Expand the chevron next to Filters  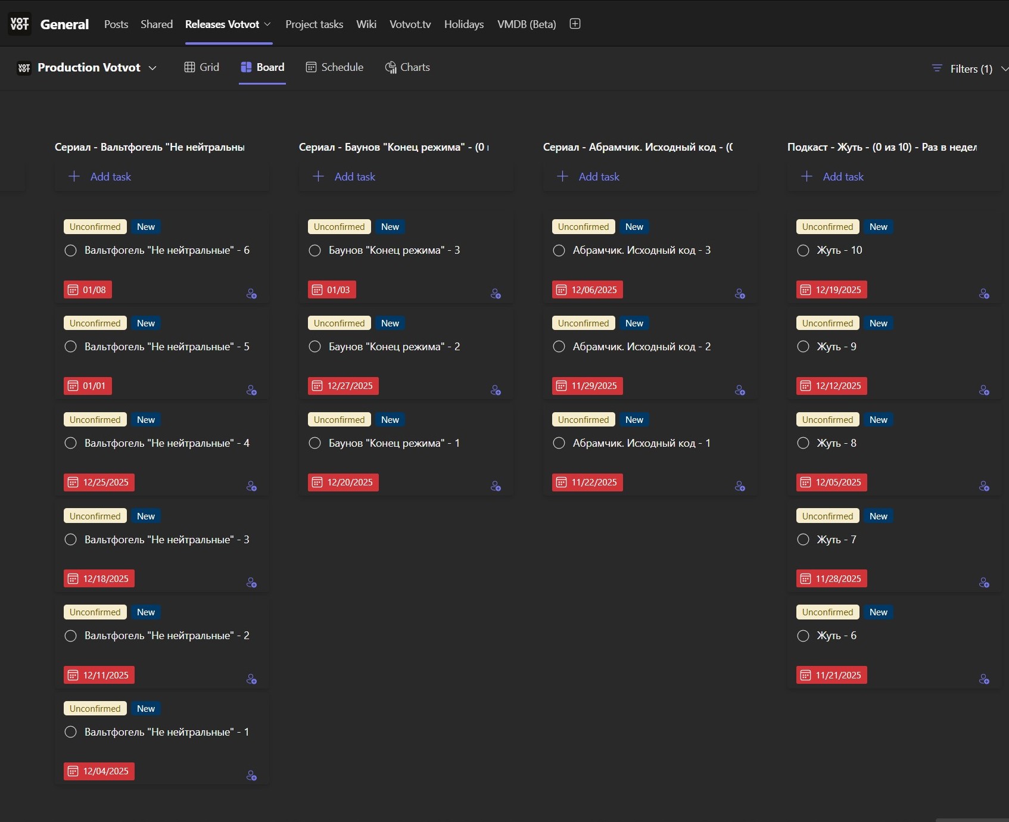1004,68
